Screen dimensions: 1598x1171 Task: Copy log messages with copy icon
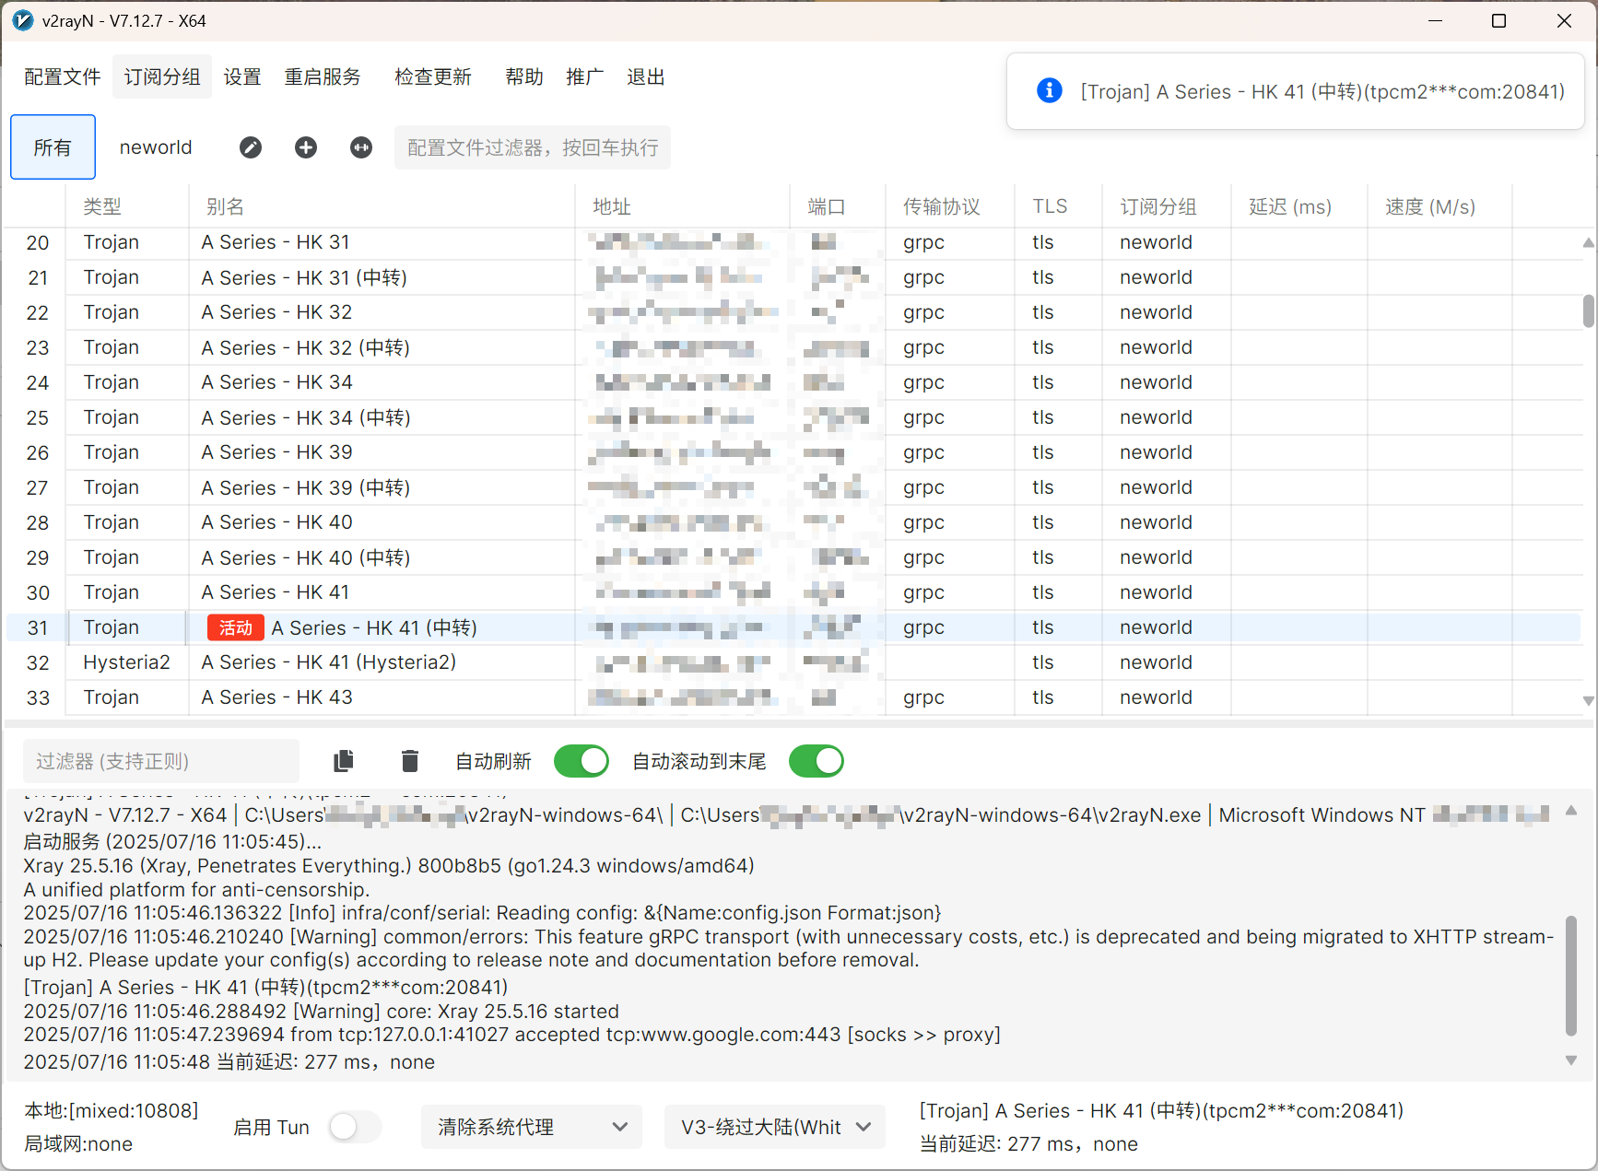pos(344,761)
